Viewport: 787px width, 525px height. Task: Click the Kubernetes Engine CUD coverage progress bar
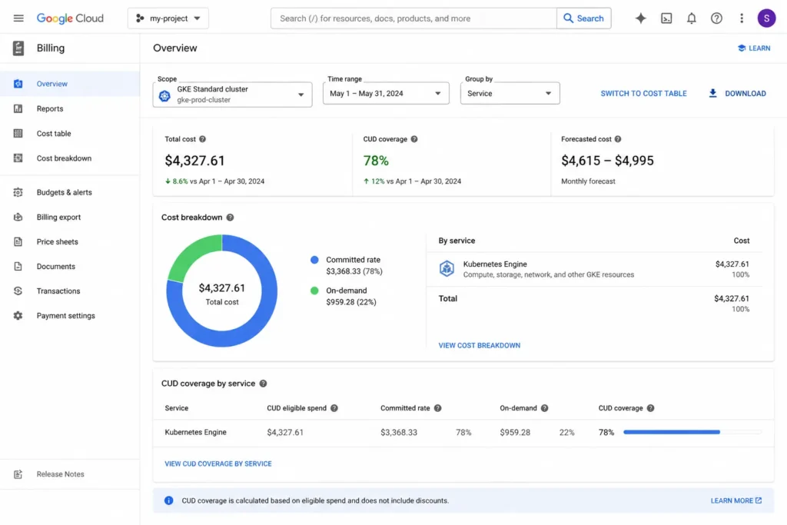[x=692, y=432]
